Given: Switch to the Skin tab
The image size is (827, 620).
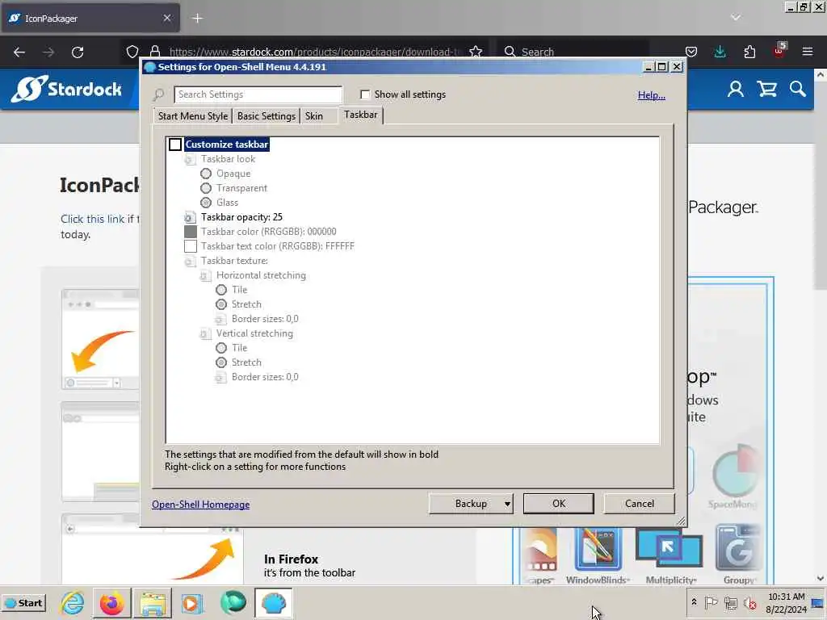Looking at the screenshot, I should click(314, 116).
